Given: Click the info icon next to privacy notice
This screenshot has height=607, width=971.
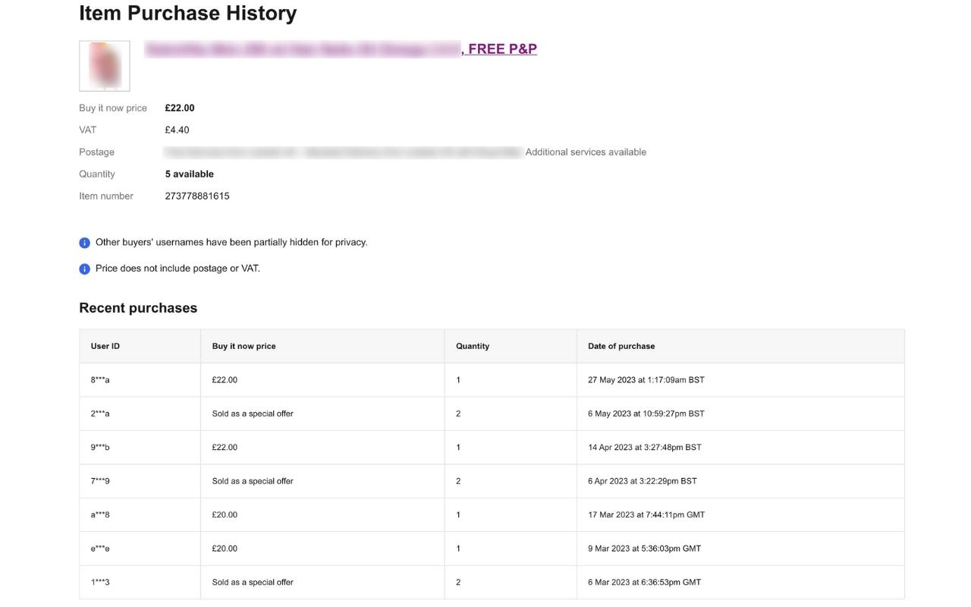Looking at the screenshot, I should (x=84, y=242).
